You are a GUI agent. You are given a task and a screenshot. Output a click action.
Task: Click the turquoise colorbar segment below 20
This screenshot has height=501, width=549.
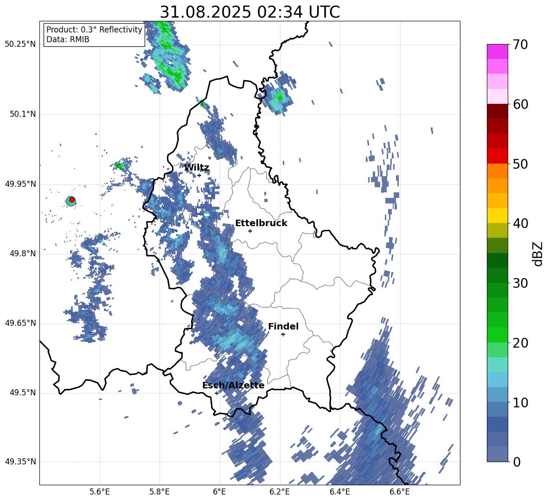pyautogui.click(x=497, y=364)
